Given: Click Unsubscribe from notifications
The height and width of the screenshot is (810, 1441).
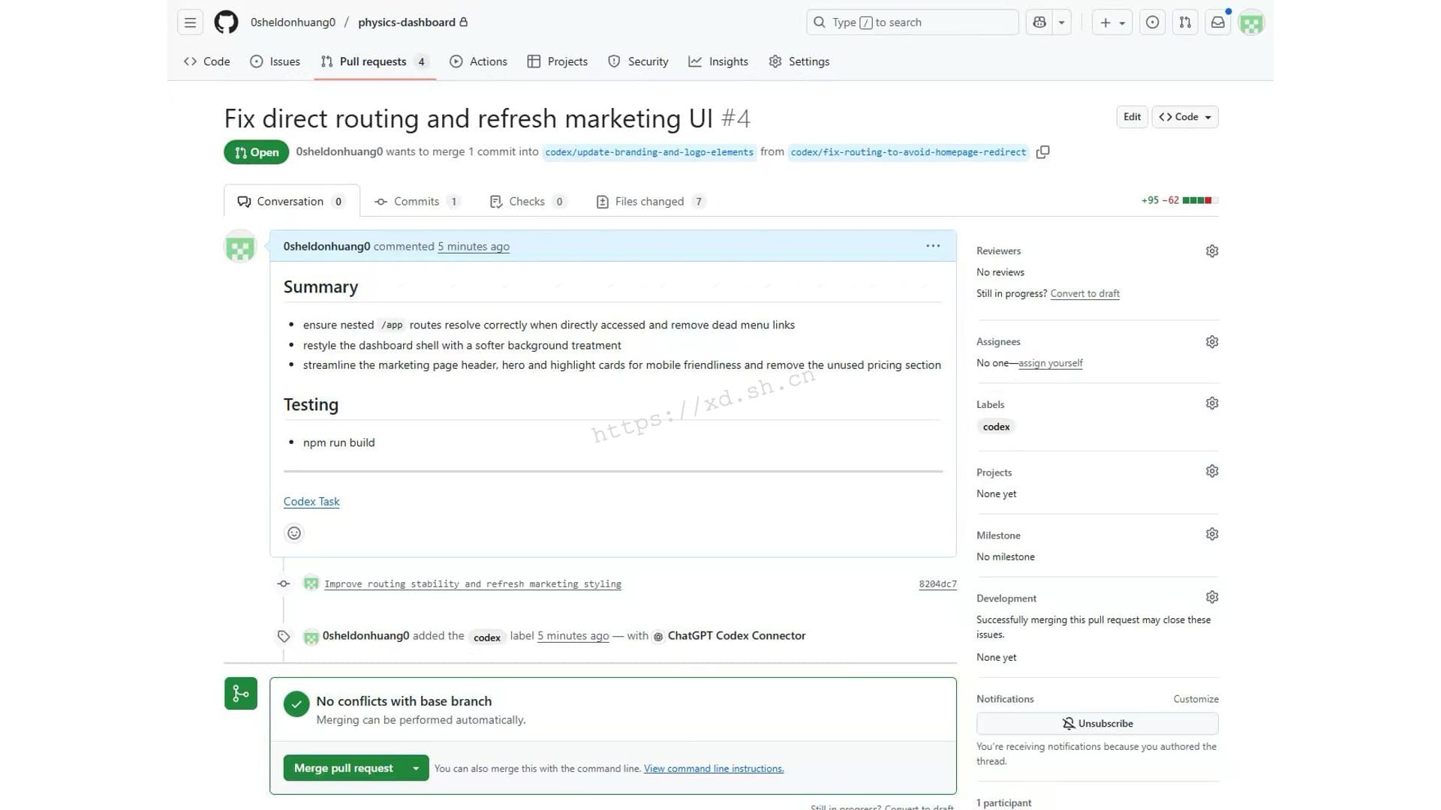Looking at the screenshot, I should click(1097, 724).
